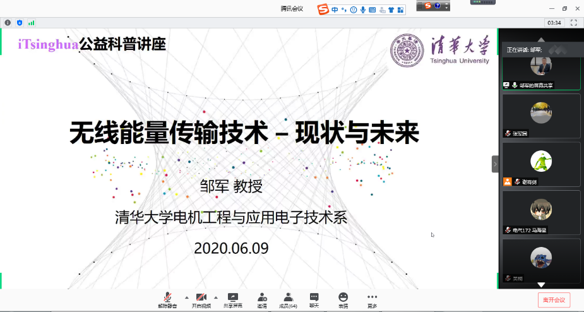Show the members list 成员(64)
This screenshot has width=584, height=312.
(287, 299)
